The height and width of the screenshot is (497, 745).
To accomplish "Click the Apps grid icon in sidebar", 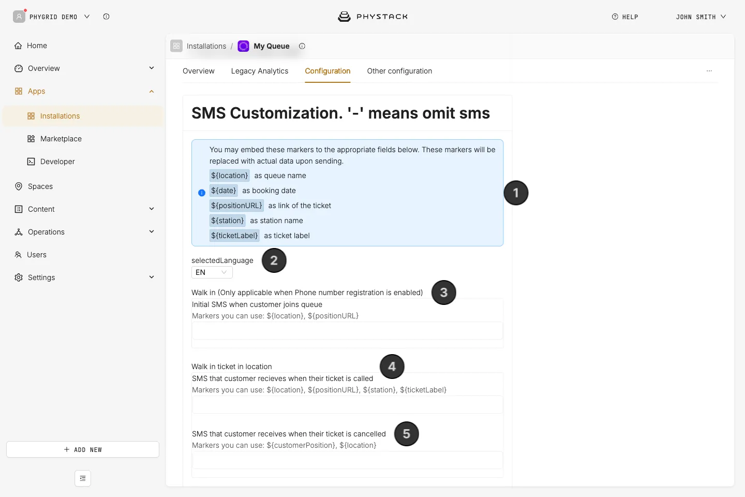I will click(19, 91).
